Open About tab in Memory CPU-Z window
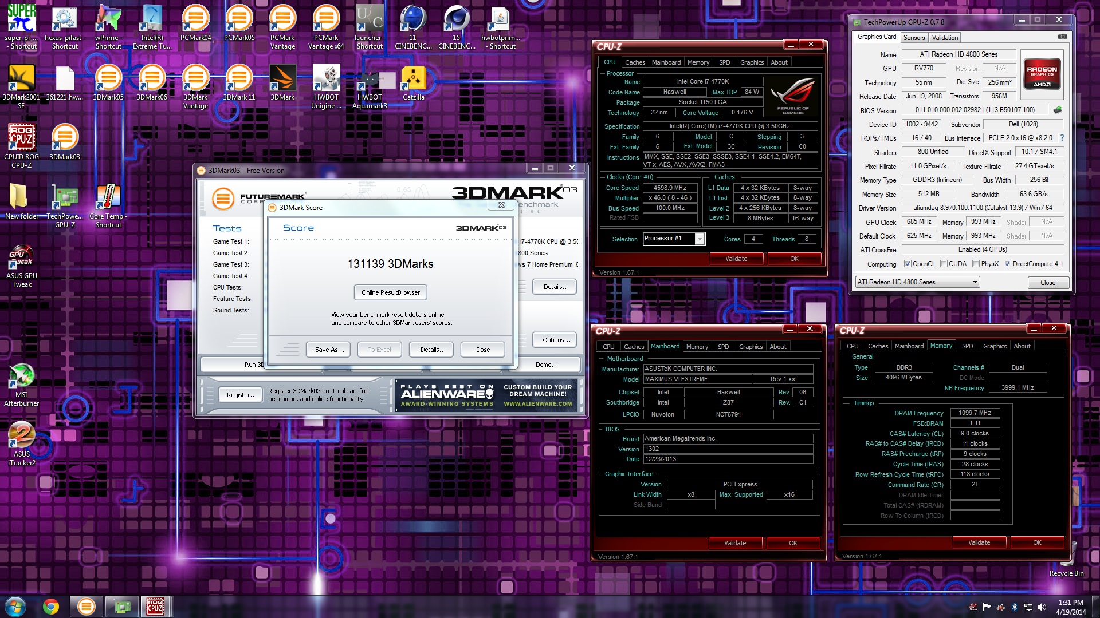The image size is (1100, 618). click(x=1022, y=346)
